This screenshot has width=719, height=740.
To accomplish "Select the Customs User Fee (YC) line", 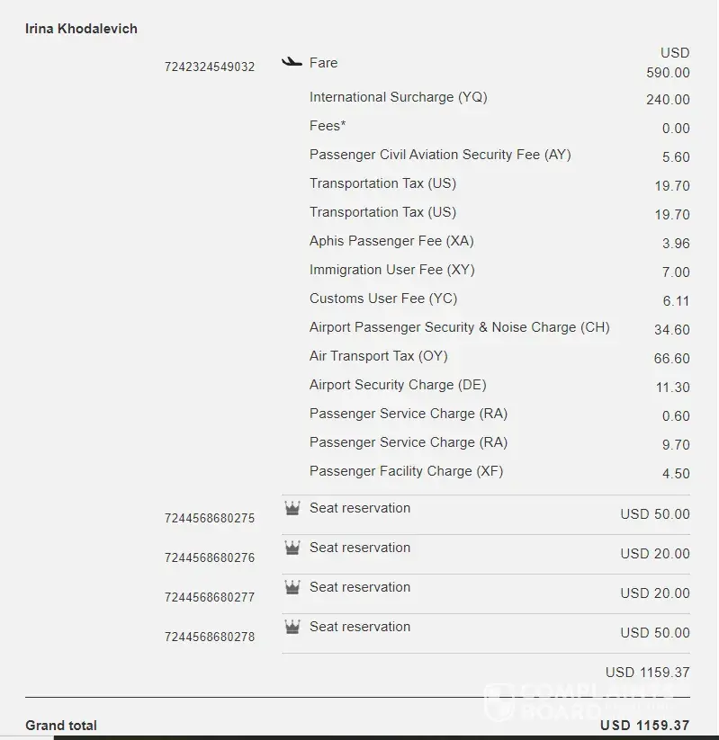I will pos(383,299).
